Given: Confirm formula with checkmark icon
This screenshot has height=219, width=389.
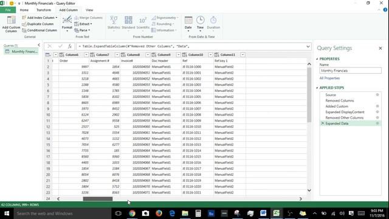Looking at the screenshot, I should (x=60, y=46).
